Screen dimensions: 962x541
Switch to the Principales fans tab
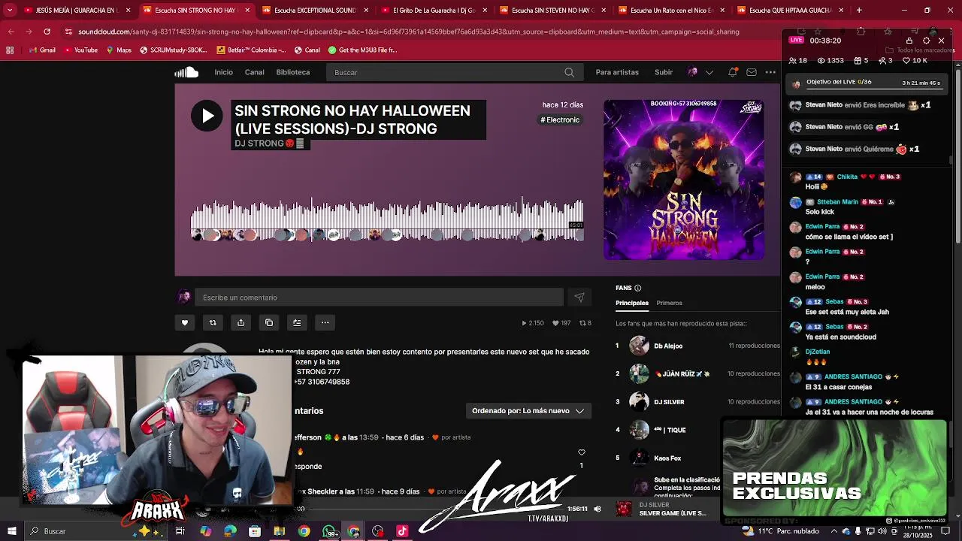tap(632, 303)
